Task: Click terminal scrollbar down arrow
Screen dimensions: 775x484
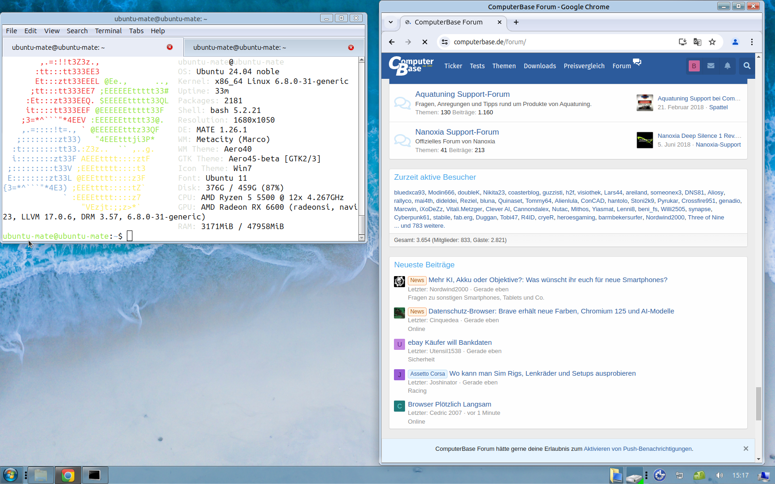Action: click(362, 238)
